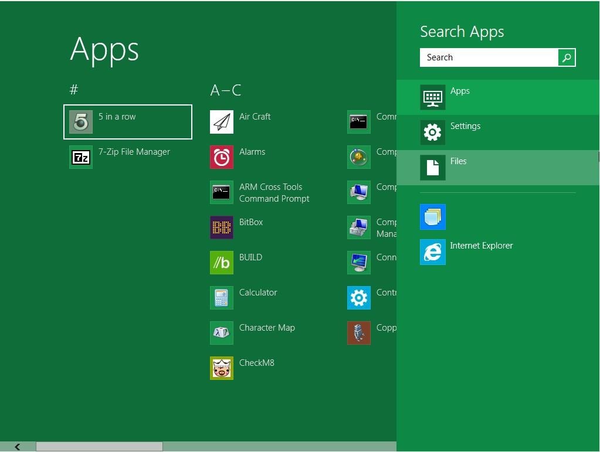The width and height of the screenshot is (600, 452).
Task: Click inside the Search text field
Action: pos(487,57)
